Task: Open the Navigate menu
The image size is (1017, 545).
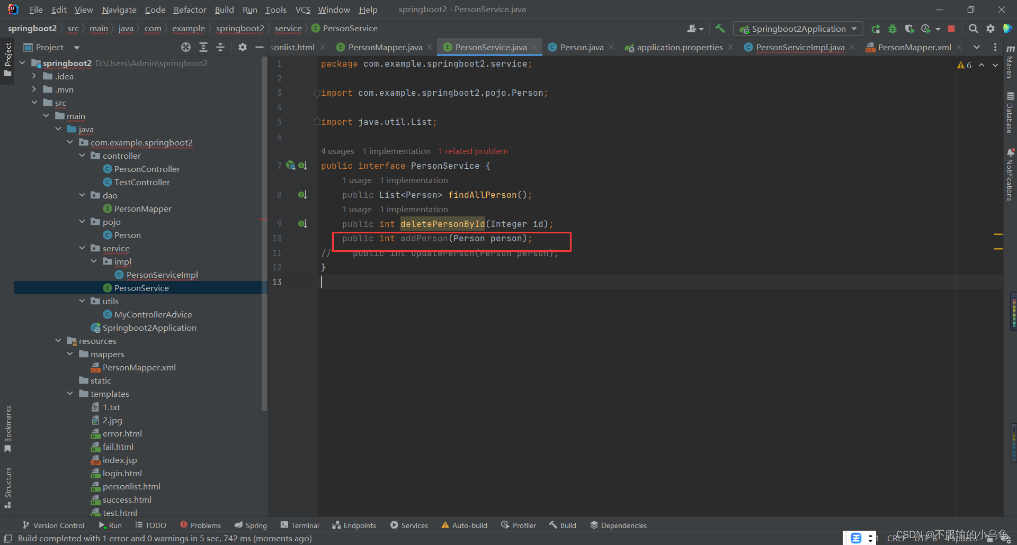Action: [119, 10]
